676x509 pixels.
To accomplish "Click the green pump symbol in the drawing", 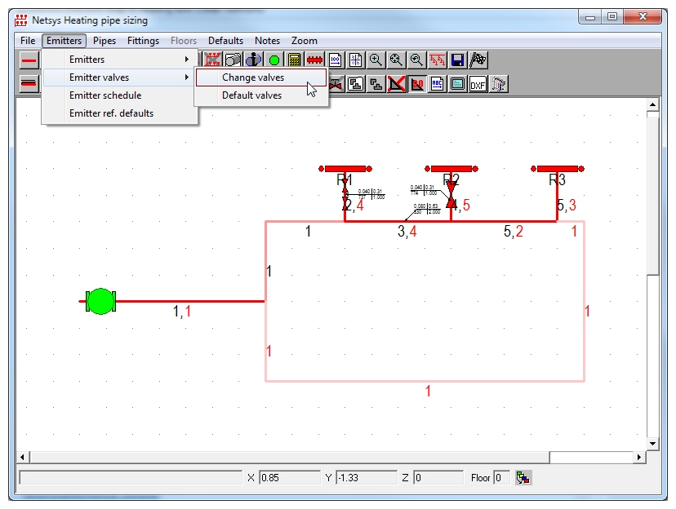I will pos(101,302).
